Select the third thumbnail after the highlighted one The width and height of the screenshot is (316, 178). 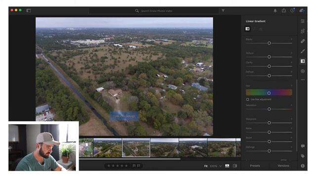[222, 147]
